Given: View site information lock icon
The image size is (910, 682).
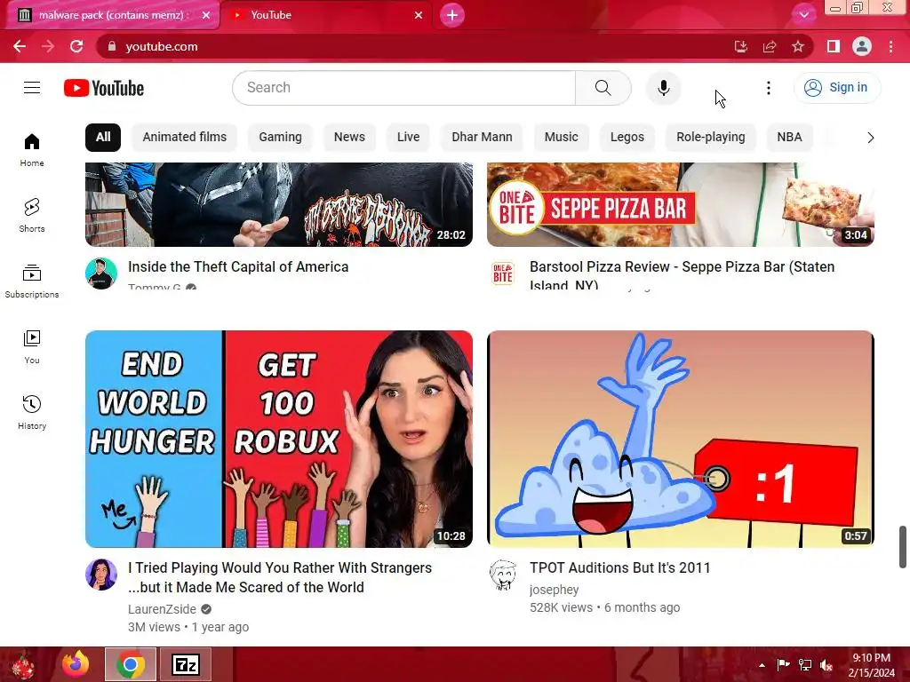Looking at the screenshot, I should pyautogui.click(x=112, y=46).
